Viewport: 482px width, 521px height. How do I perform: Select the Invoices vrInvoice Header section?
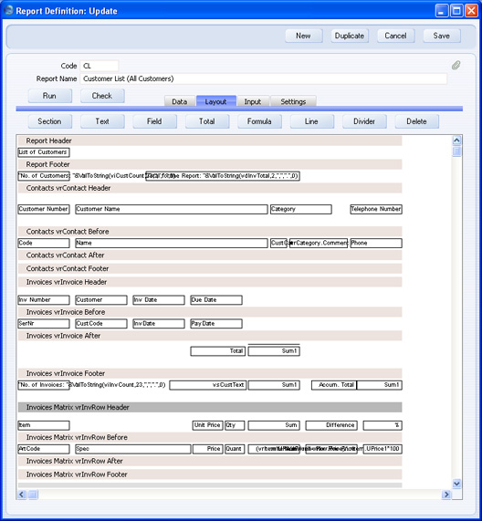tap(210, 282)
